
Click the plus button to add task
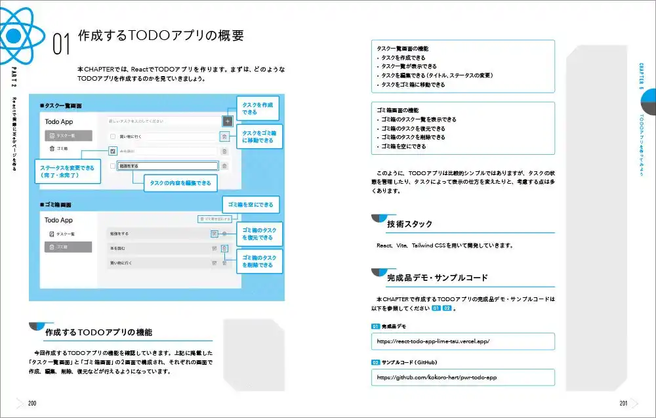227,121
